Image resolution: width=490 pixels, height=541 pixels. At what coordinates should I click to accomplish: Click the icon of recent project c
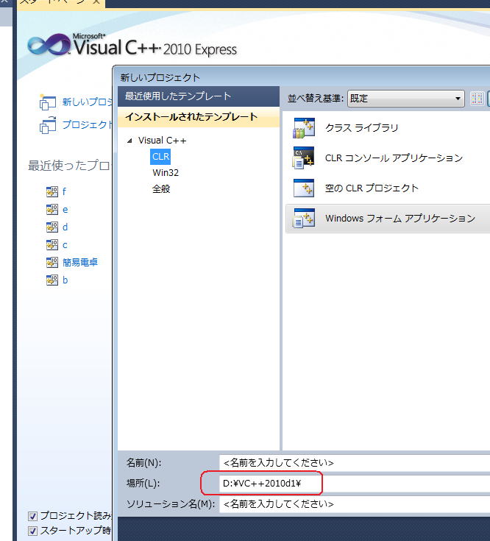point(52,244)
